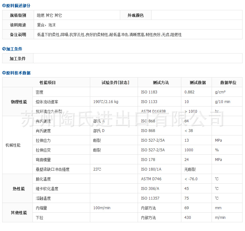Click the g/10 min unit cell

pyautogui.click(x=227, y=102)
